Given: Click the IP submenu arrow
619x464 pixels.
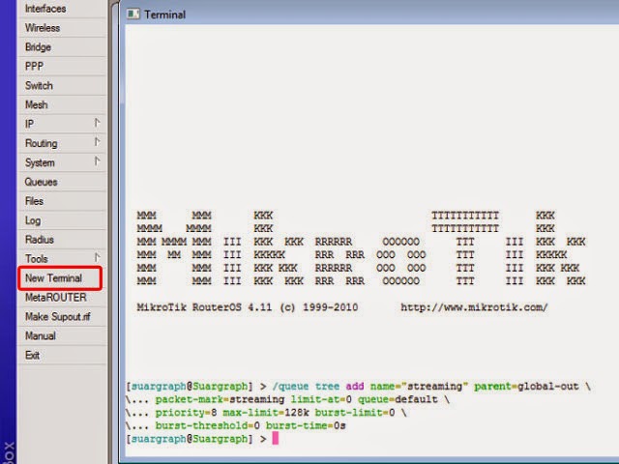Looking at the screenshot, I should [x=97, y=123].
